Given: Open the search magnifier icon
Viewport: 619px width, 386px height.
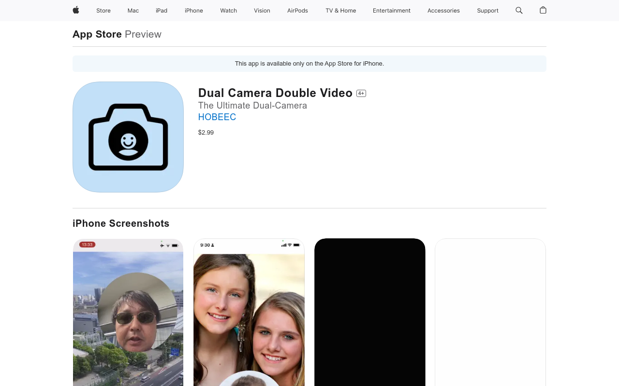Looking at the screenshot, I should click(519, 10).
